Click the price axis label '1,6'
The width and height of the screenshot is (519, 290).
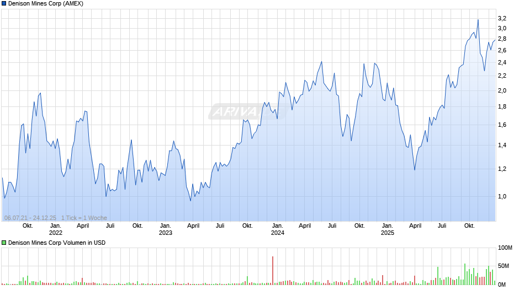pyautogui.click(x=502, y=125)
